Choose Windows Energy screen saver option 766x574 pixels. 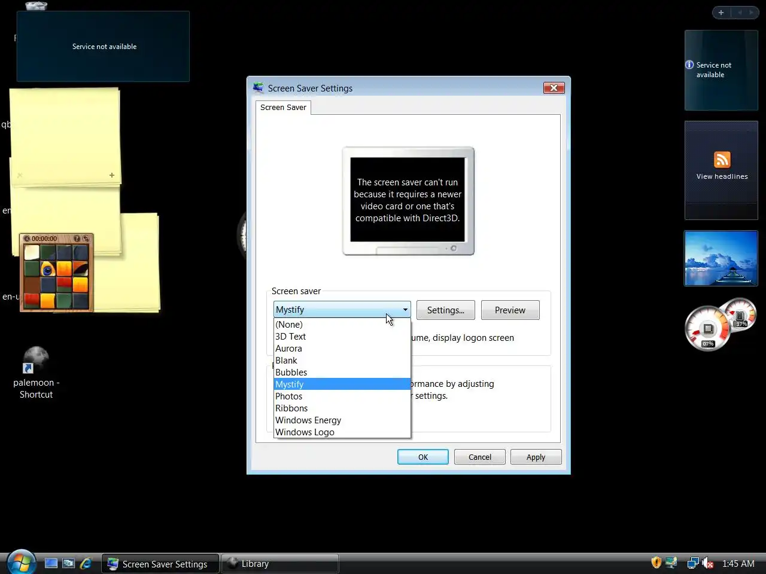(x=342, y=420)
